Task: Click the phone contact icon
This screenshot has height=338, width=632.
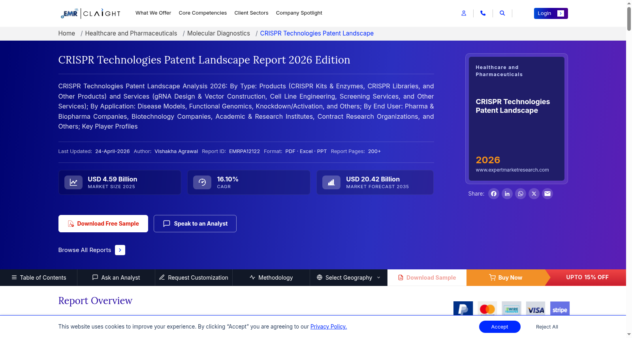Action: tap(483, 13)
